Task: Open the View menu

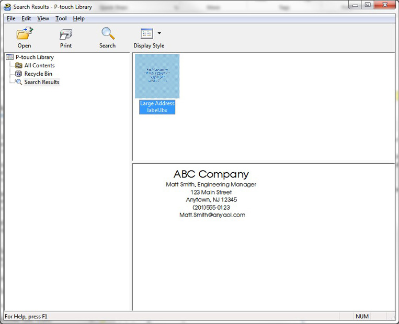Action: 43,19
